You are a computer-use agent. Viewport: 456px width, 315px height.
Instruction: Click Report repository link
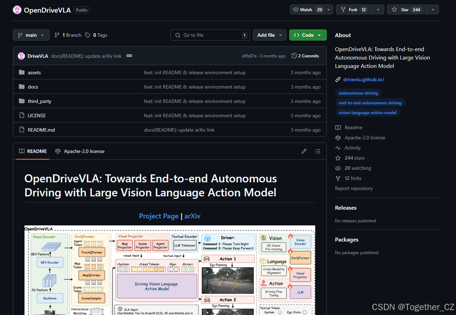tap(354, 188)
